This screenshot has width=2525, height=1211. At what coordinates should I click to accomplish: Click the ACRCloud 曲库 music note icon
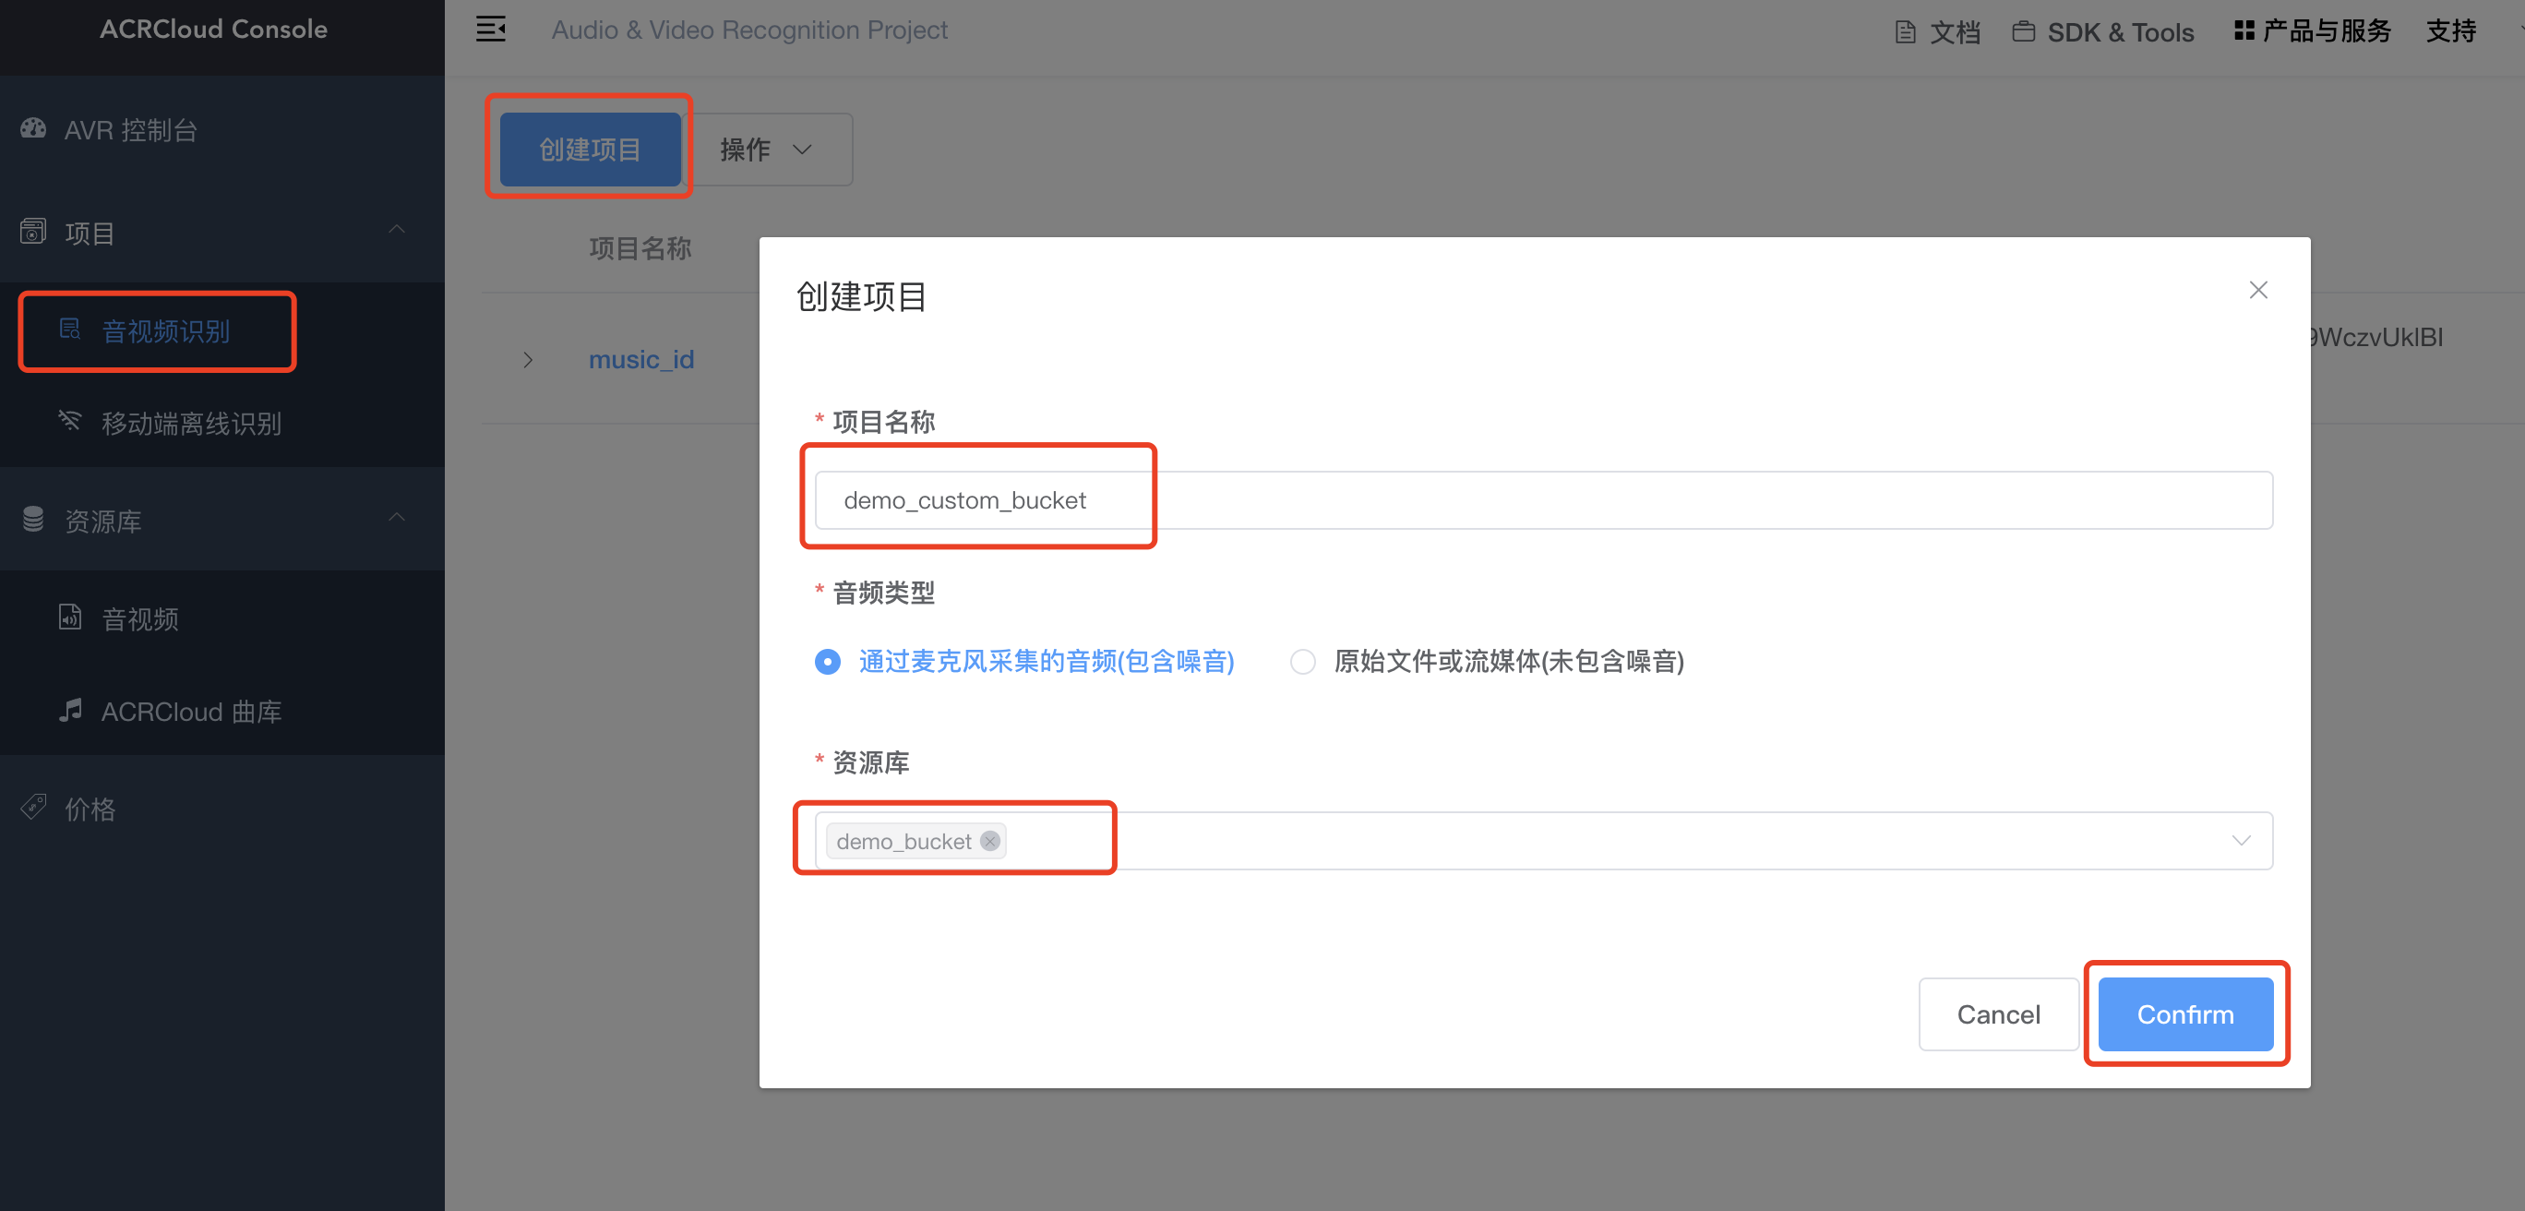[x=69, y=710]
